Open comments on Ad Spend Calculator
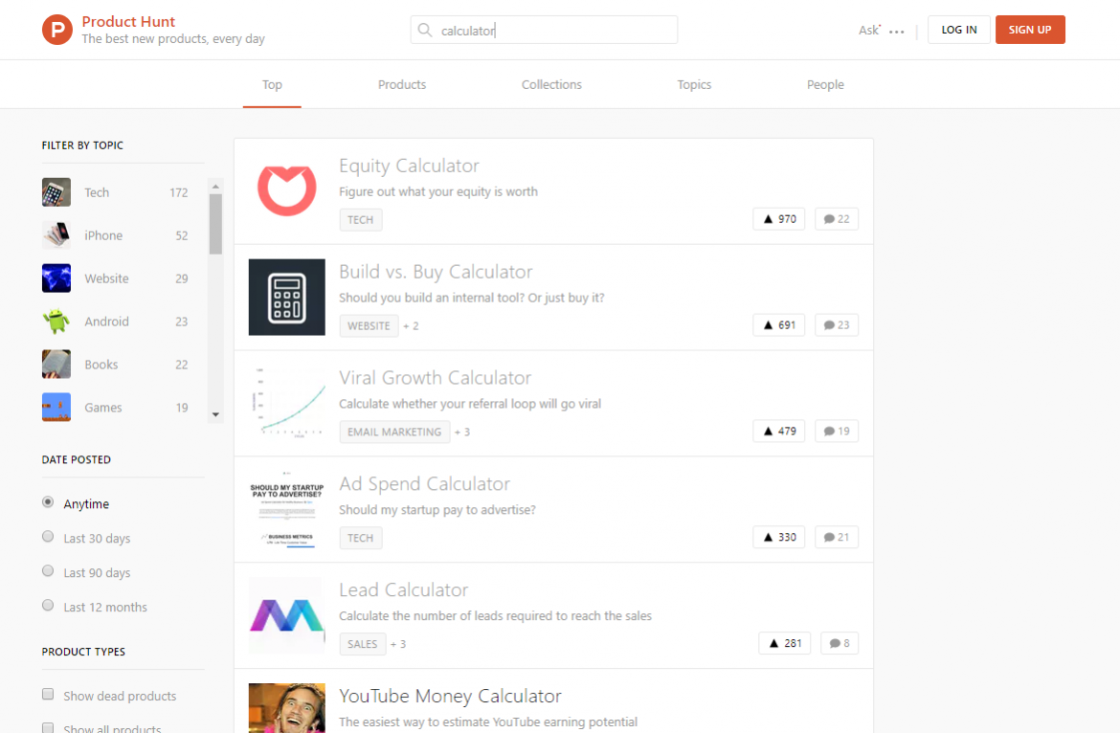 (x=837, y=538)
